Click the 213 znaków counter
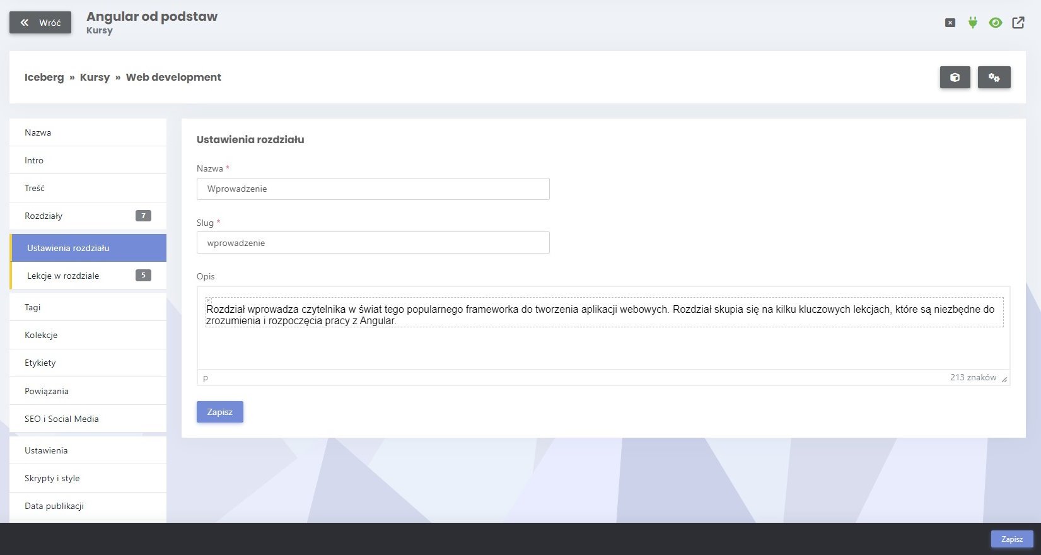The width and height of the screenshot is (1041, 555). click(974, 377)
